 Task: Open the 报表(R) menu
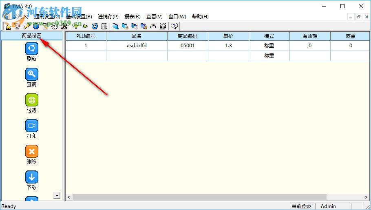132,17
